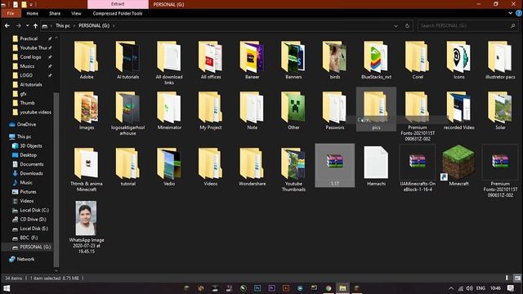Select the Note folder
This screenshot has width=523, height=294.
(x=252, y=111)
